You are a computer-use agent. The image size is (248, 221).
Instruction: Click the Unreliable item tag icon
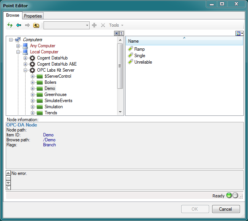click(130, 62)
